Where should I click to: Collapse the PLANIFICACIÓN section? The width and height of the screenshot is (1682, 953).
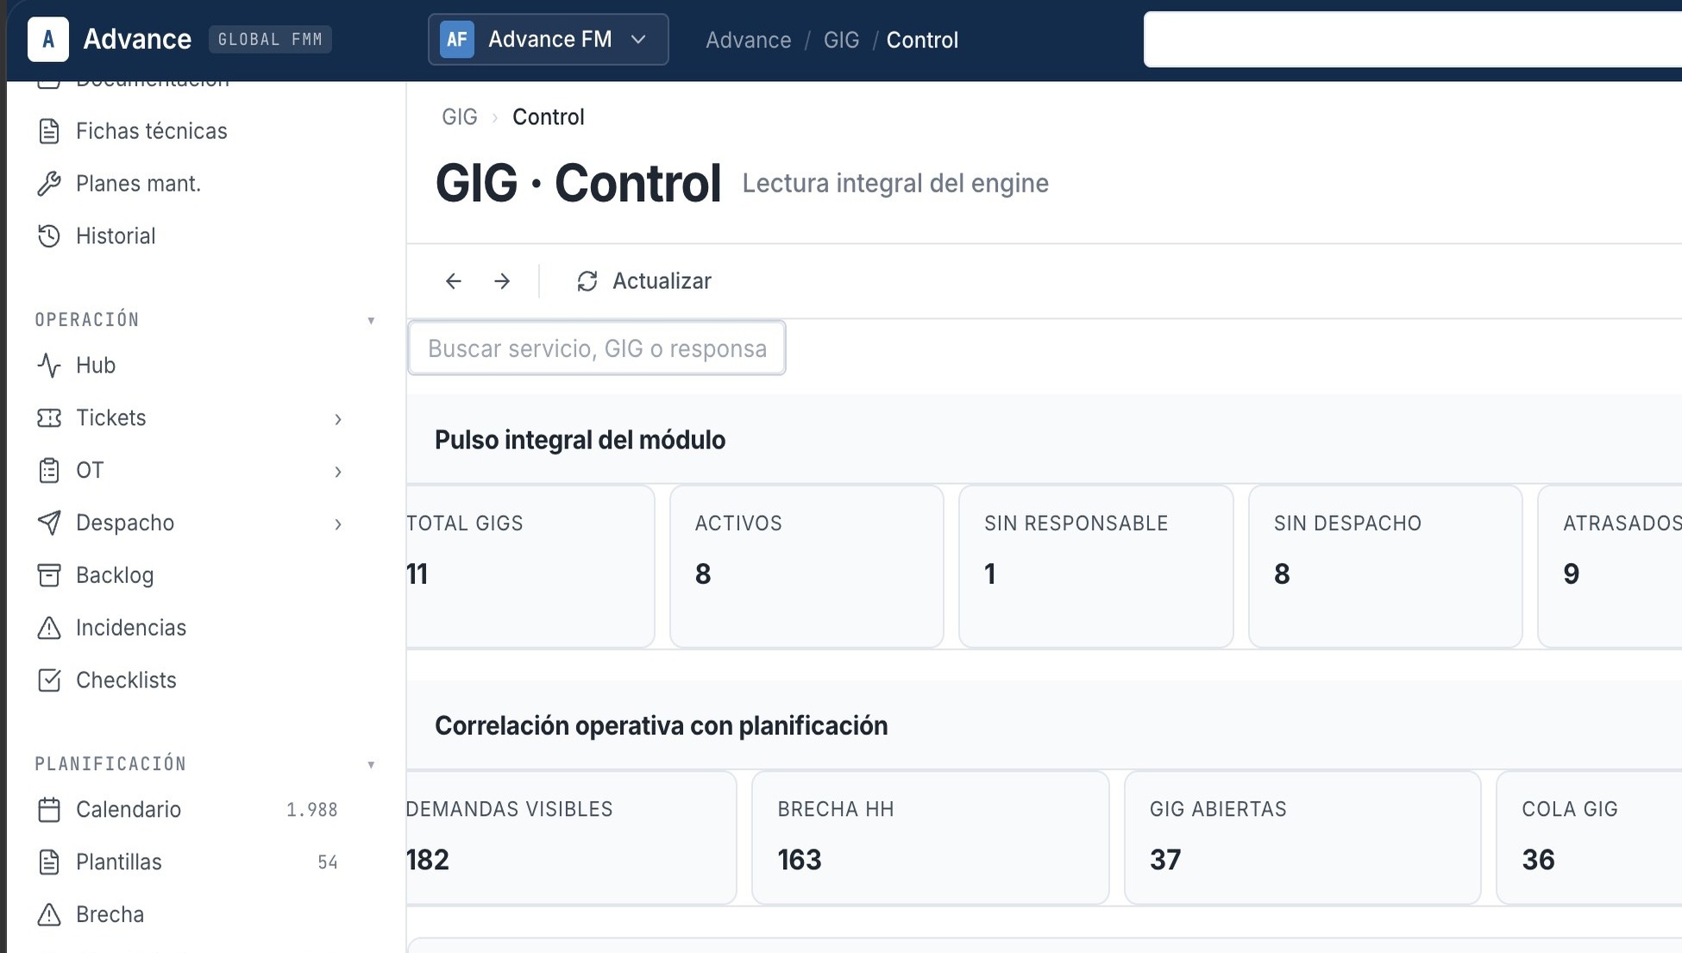[371, 764]
